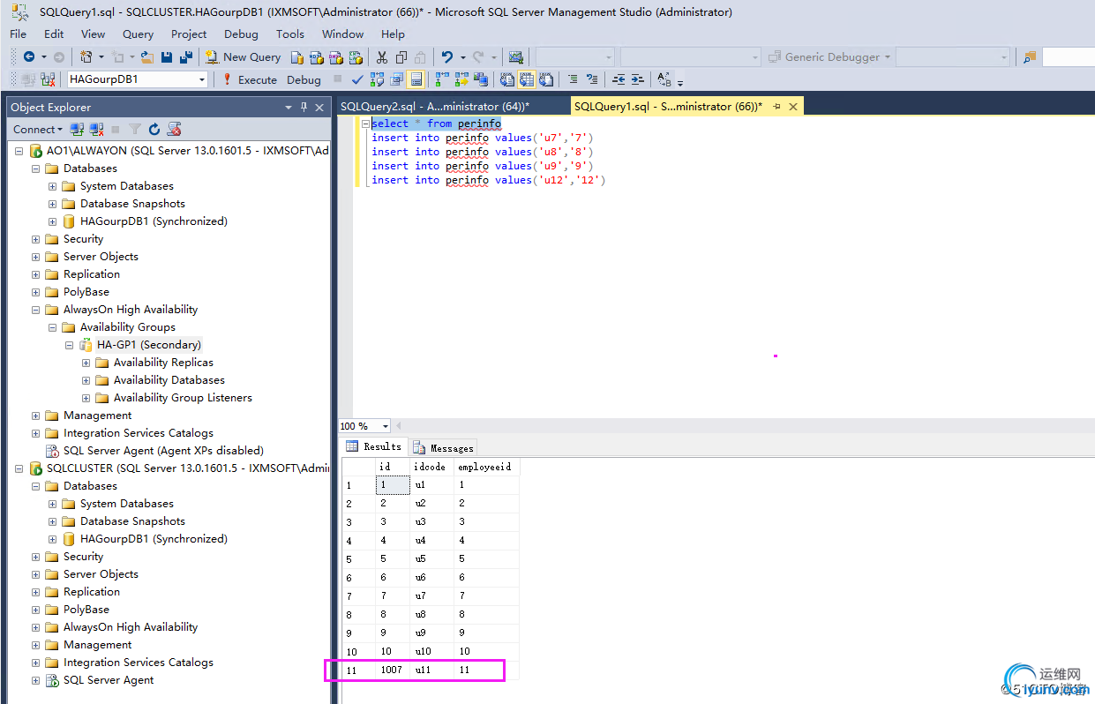
Task: Click the Open File folder icon
Action: click(x=146, y=57)
